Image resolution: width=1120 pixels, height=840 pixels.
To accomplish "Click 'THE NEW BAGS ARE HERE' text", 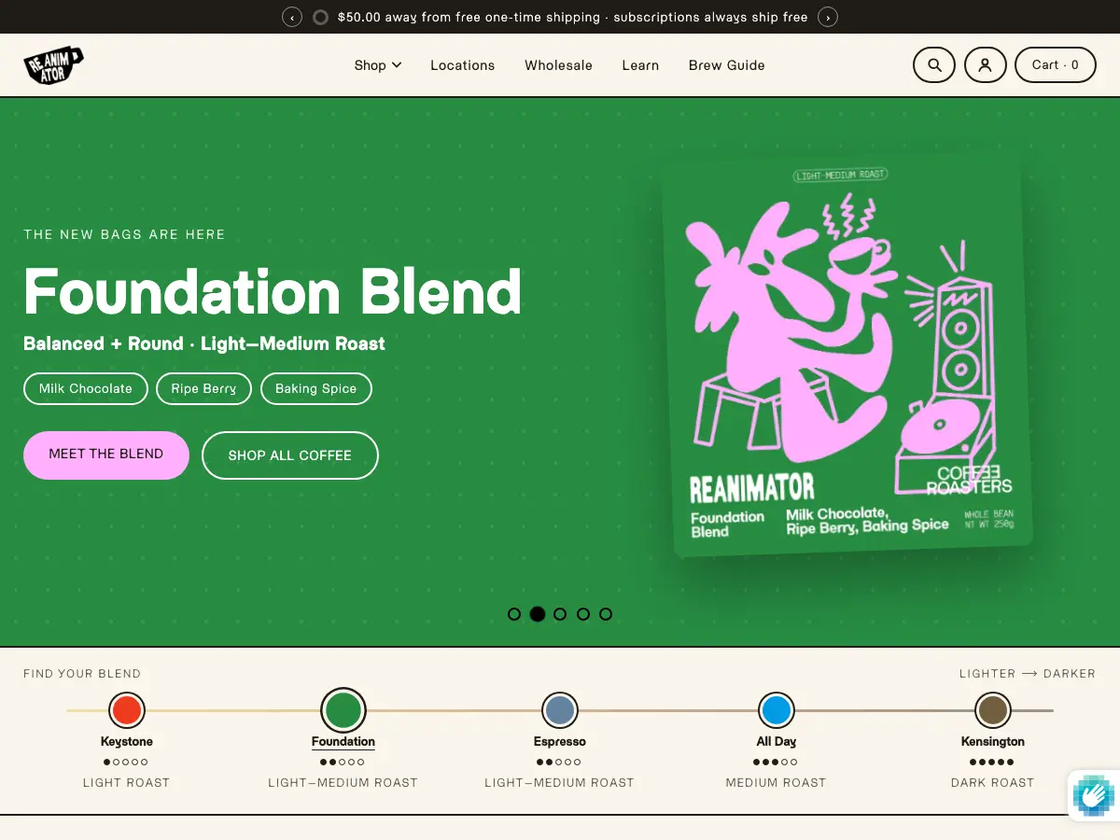I will (124, 234).
